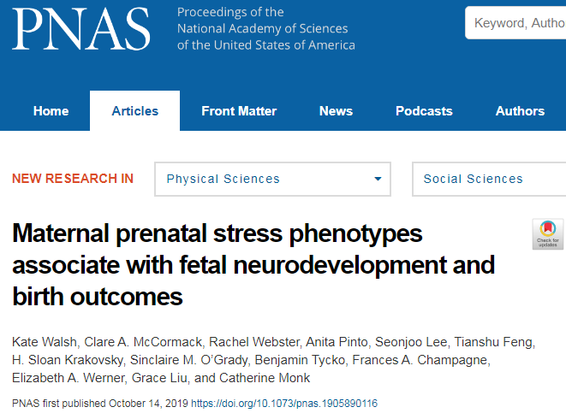Click the article title heading
The width and height of the screenshot is (566, 413).
(253, 264)
